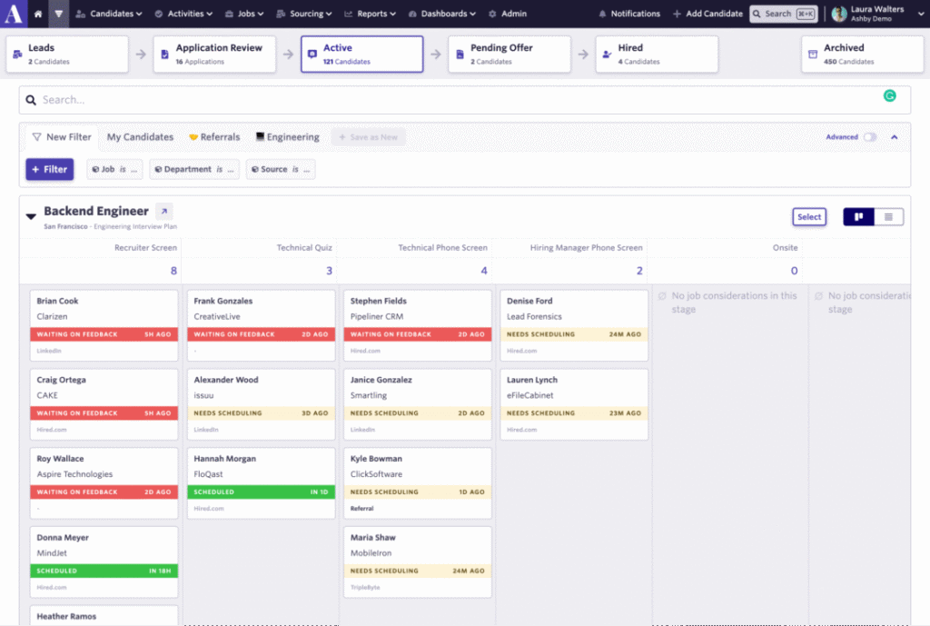Toggle the Advanced filter switch
Viewport: 930px width, 626px height.
pos(869,137)
